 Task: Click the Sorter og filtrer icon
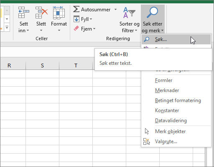pyautogui.click(x=129, y=13)
